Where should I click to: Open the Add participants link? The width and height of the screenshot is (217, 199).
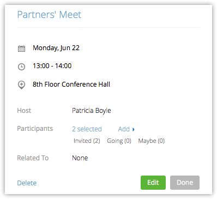coord(124,129)
